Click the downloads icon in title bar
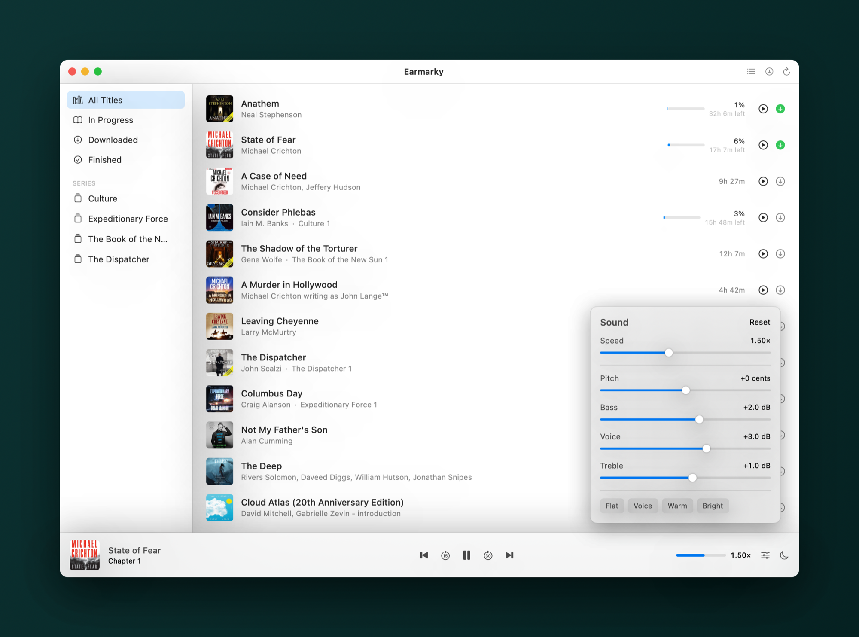The width and height of the screenshot is (859, 637). [769, 72]
